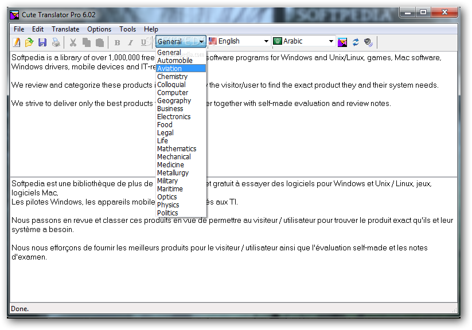Screen dimensions: 472x330
Task: Select Mathematics in the domain list
Action: (181, 148)
